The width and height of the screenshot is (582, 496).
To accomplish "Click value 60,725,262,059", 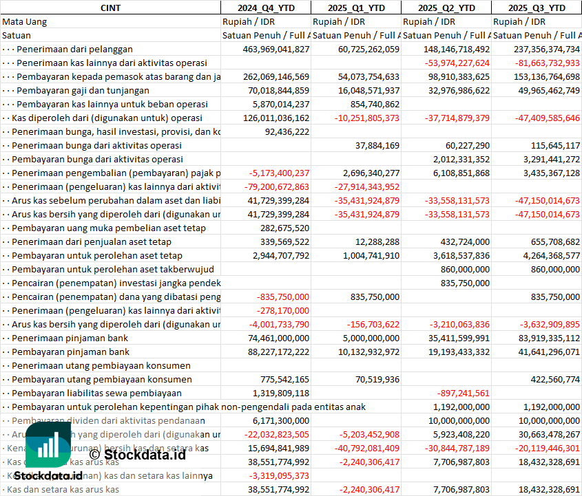I will click(x=368, y=50).
